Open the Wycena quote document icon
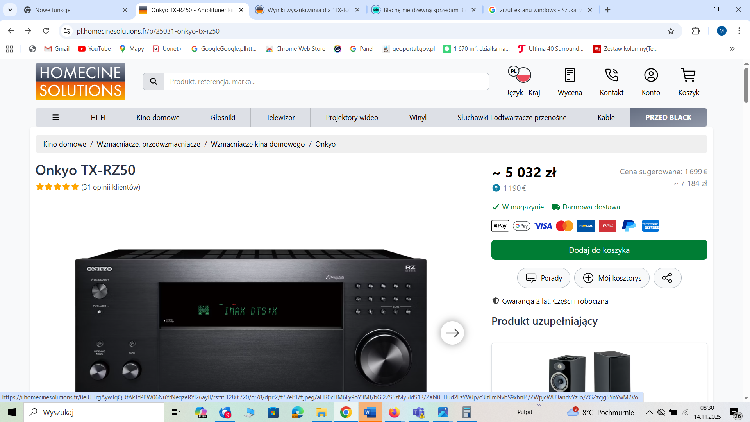This screenshot has height=422, width=750. point(570,75)
